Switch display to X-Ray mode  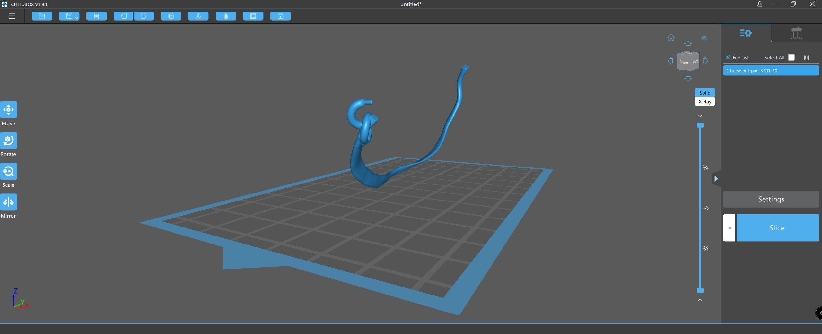[x=705, y=101]
